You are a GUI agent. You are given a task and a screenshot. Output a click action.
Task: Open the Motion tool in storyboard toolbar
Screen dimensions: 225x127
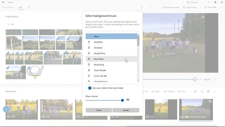coord(156,91)
